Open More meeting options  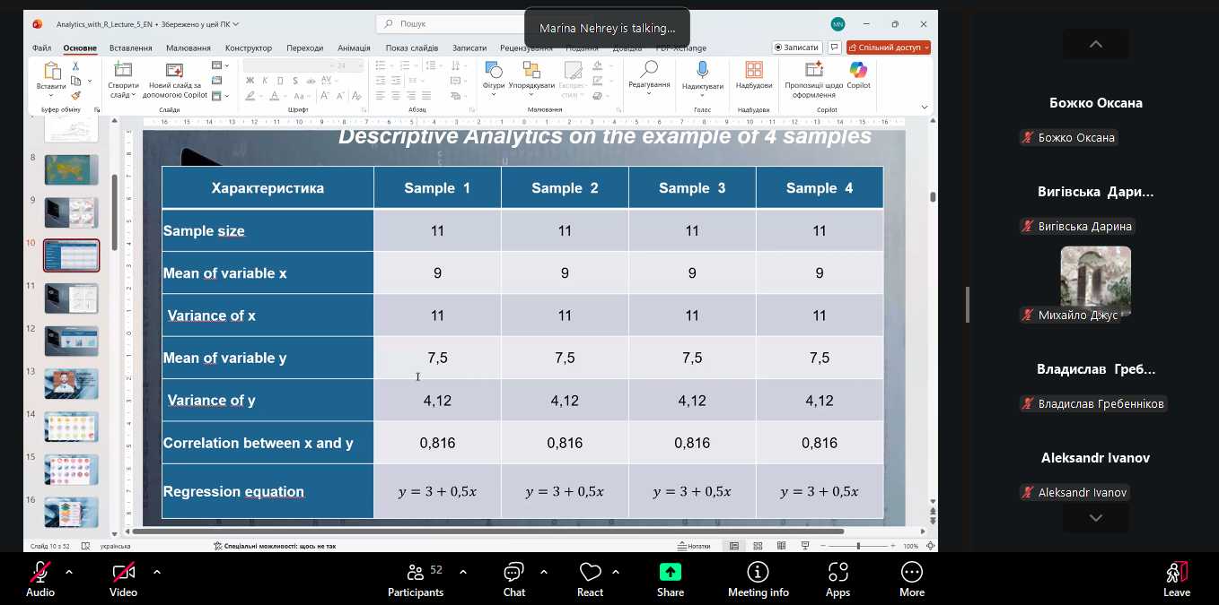[x=911, y=578]
